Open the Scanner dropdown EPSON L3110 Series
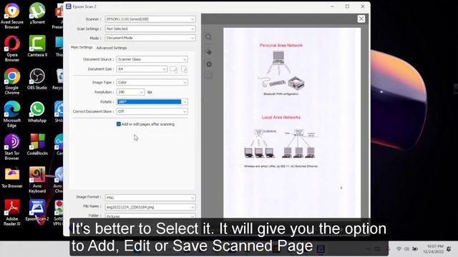 pyautogui.click(x=150, y=19)
